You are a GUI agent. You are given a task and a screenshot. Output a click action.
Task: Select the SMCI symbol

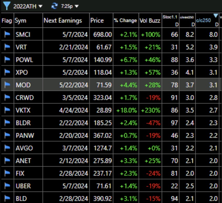click(x=23, y=35)
